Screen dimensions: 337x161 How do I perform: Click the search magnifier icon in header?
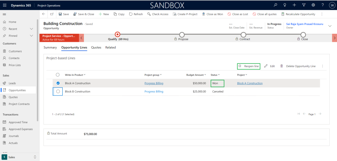(x=276, y=5)
